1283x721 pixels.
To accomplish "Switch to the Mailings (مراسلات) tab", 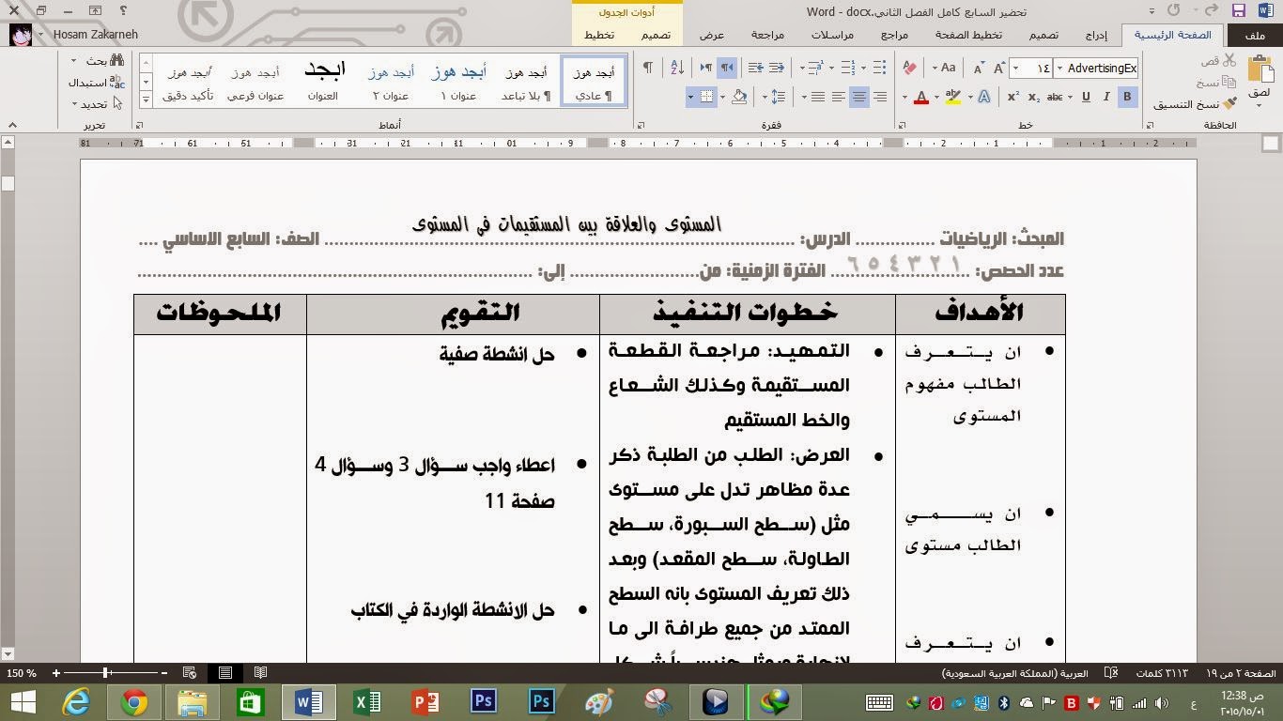I will pyautogui.click(x=833, y=35).
